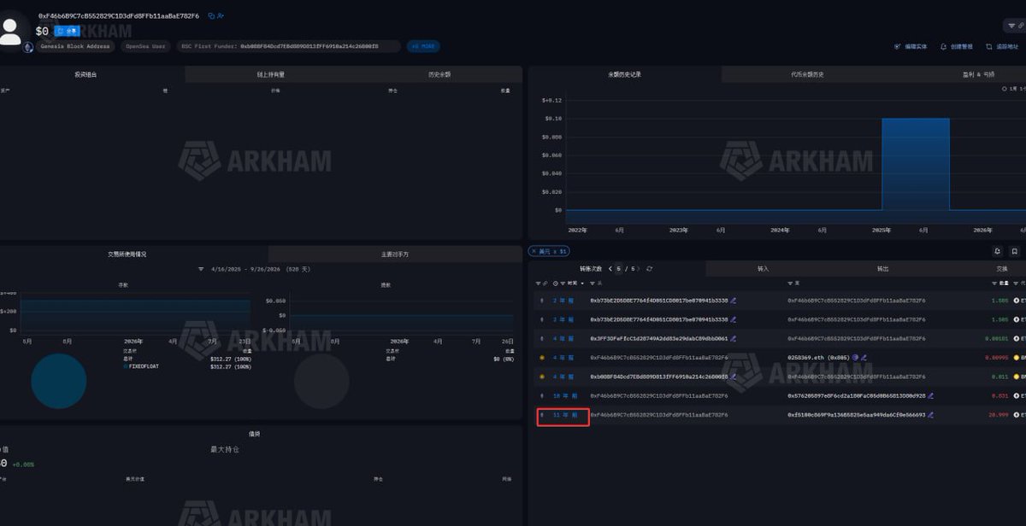Image resolution: width=1026 pixels, height=526 pixels.
Task: Click the edit icon beside address 0x3FF3DFeF
Action: coord(734,338)
